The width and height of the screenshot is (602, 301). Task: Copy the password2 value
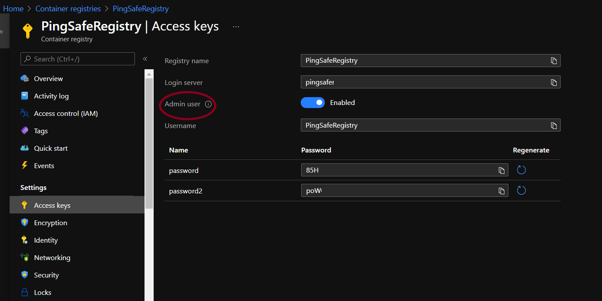pos(501,191)
